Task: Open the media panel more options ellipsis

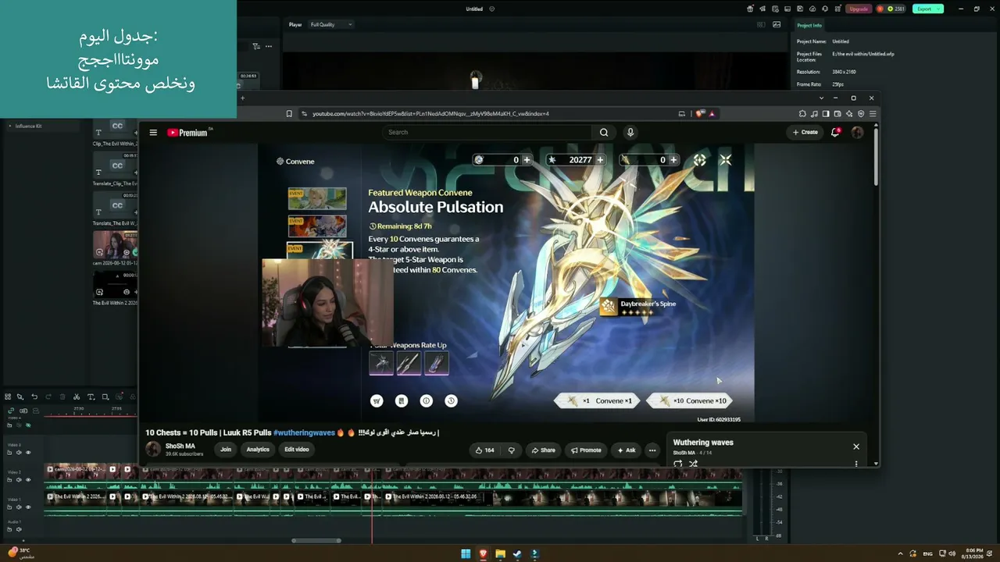Action: pyautogui.click(x=268, y=46)
